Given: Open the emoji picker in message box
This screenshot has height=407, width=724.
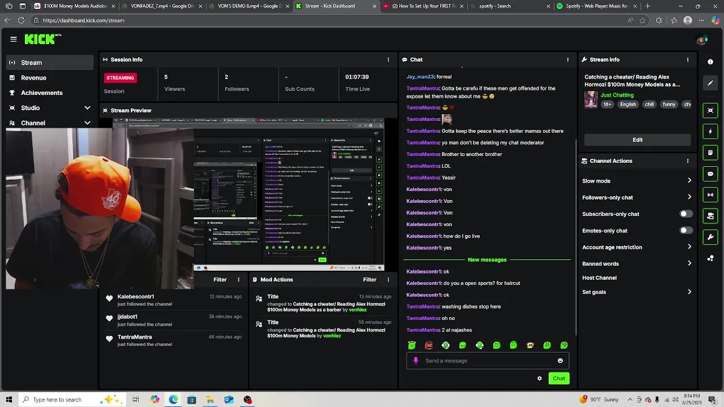Looking at the screenshot, I should (x=561, y=361).
